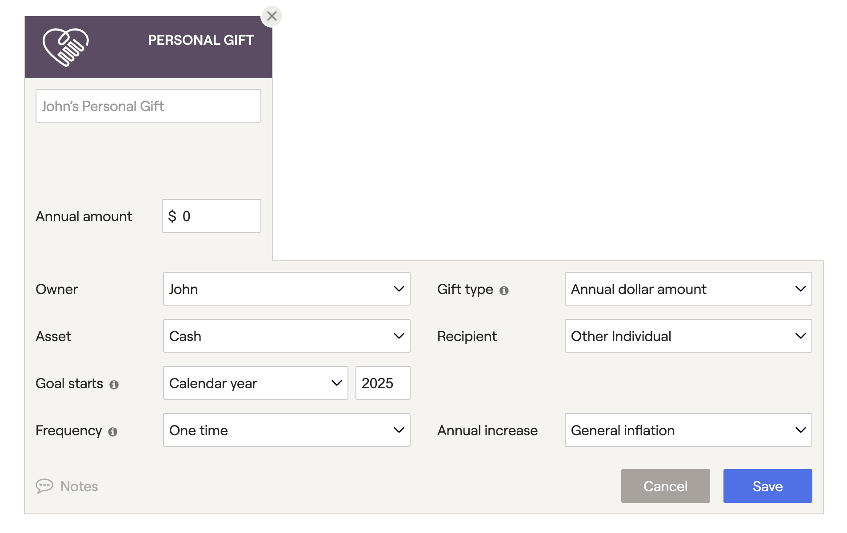Click the heart handshake Personal Gift icon
Screen dimensions: 847x533
coord(66,47)
